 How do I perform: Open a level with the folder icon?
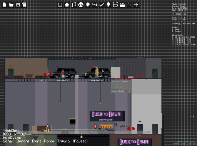pyautogui.click(x=11, y=5)
